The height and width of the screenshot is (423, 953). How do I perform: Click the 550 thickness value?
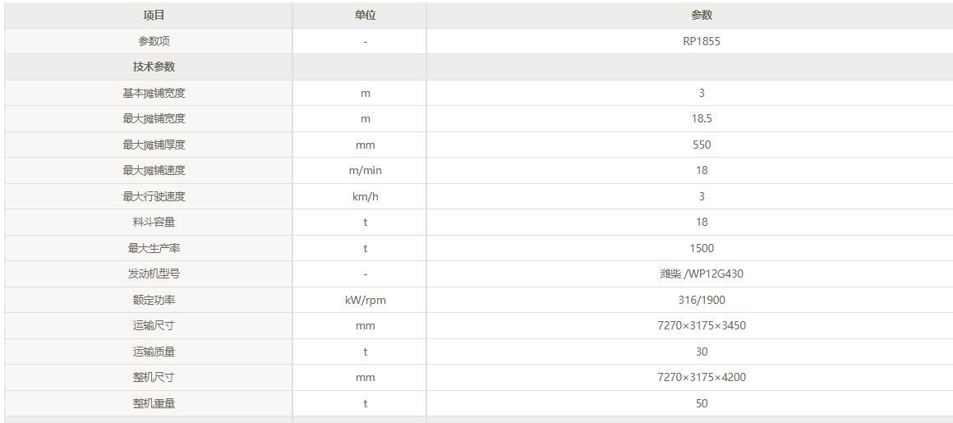[x=701, y=145]
